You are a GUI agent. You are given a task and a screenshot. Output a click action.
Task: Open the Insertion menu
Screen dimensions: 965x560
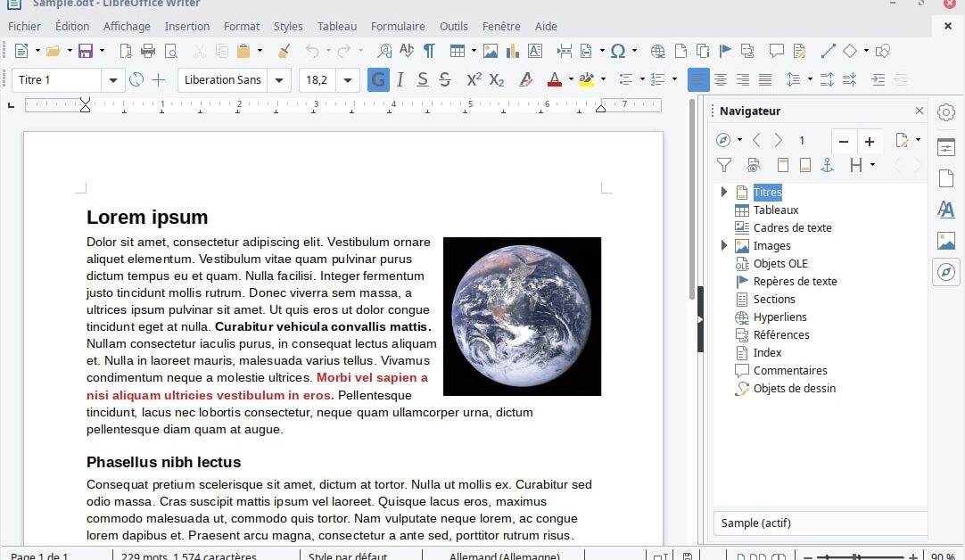(186, 26)
